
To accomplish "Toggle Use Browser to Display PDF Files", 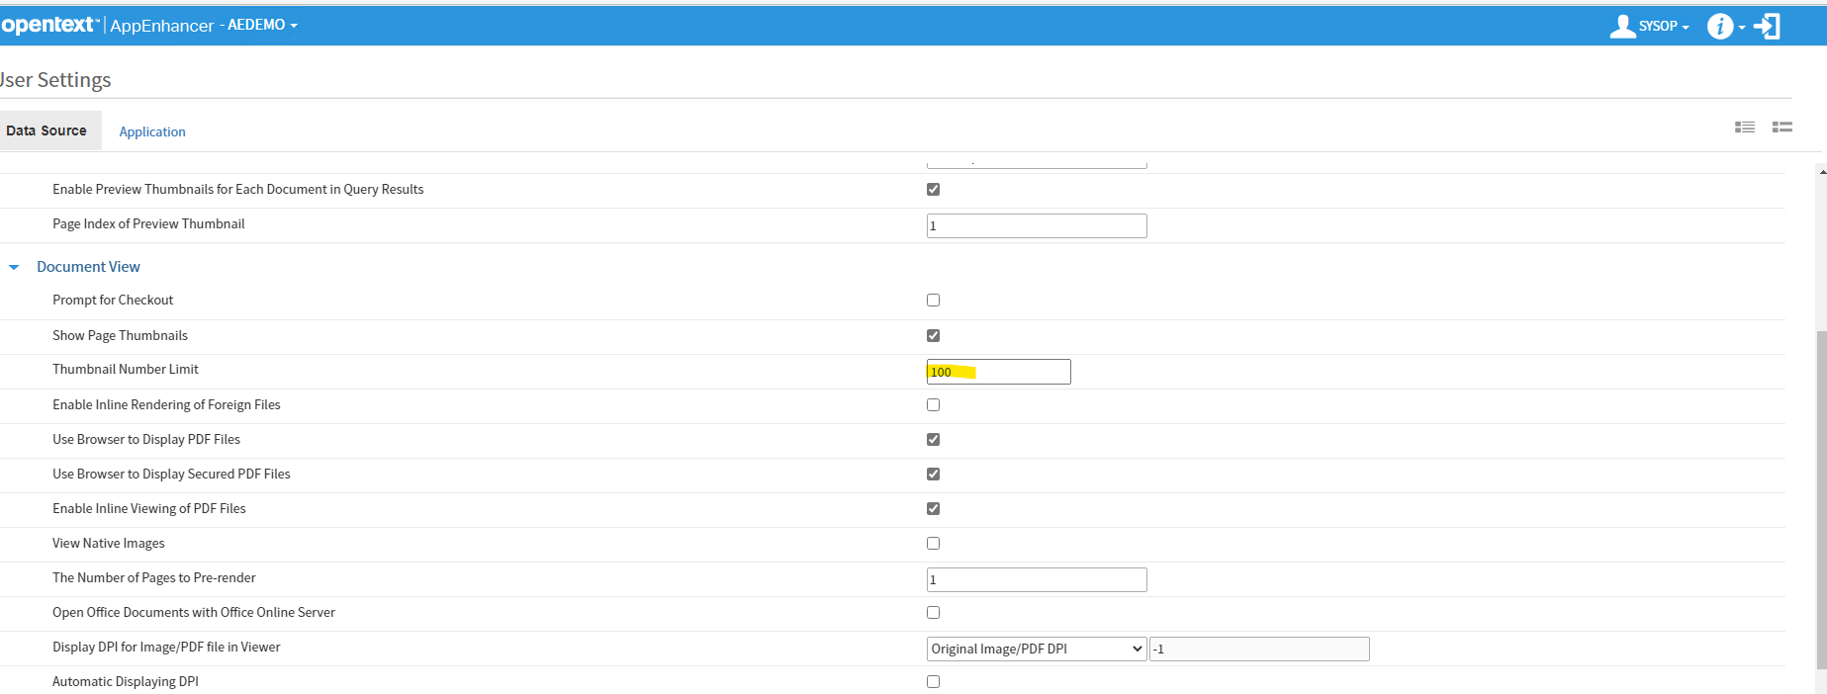I will coord(933,440).
